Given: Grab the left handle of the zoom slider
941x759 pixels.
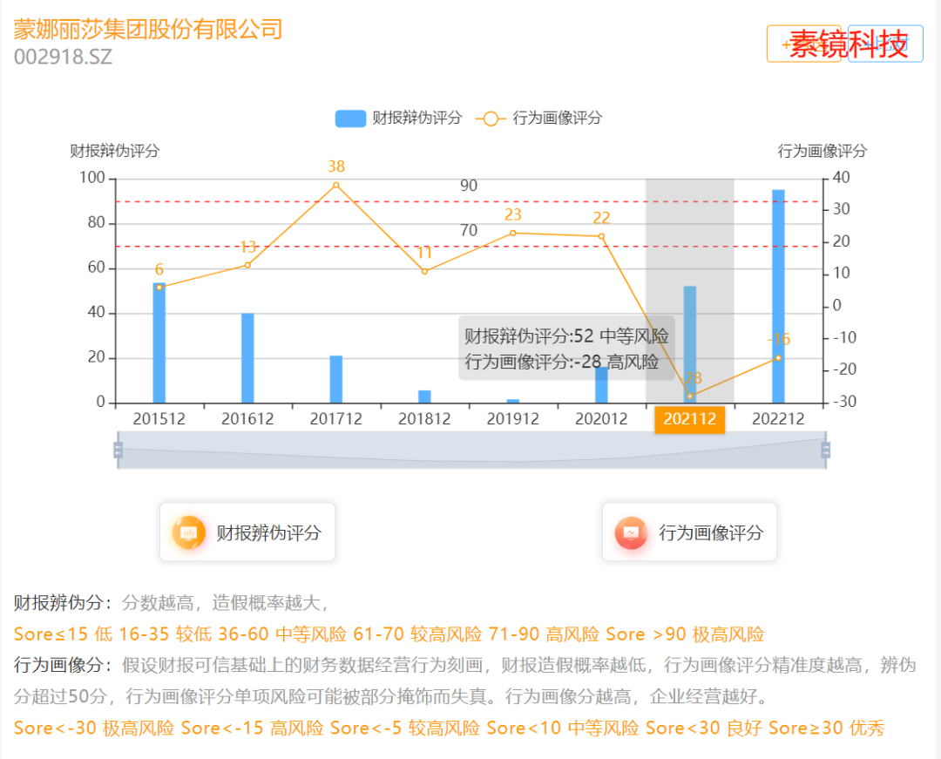Looking at the screenshot, I should [118, 450].
